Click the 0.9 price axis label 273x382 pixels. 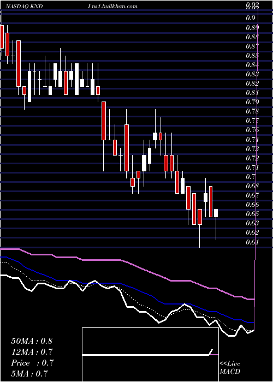[250, 18]
